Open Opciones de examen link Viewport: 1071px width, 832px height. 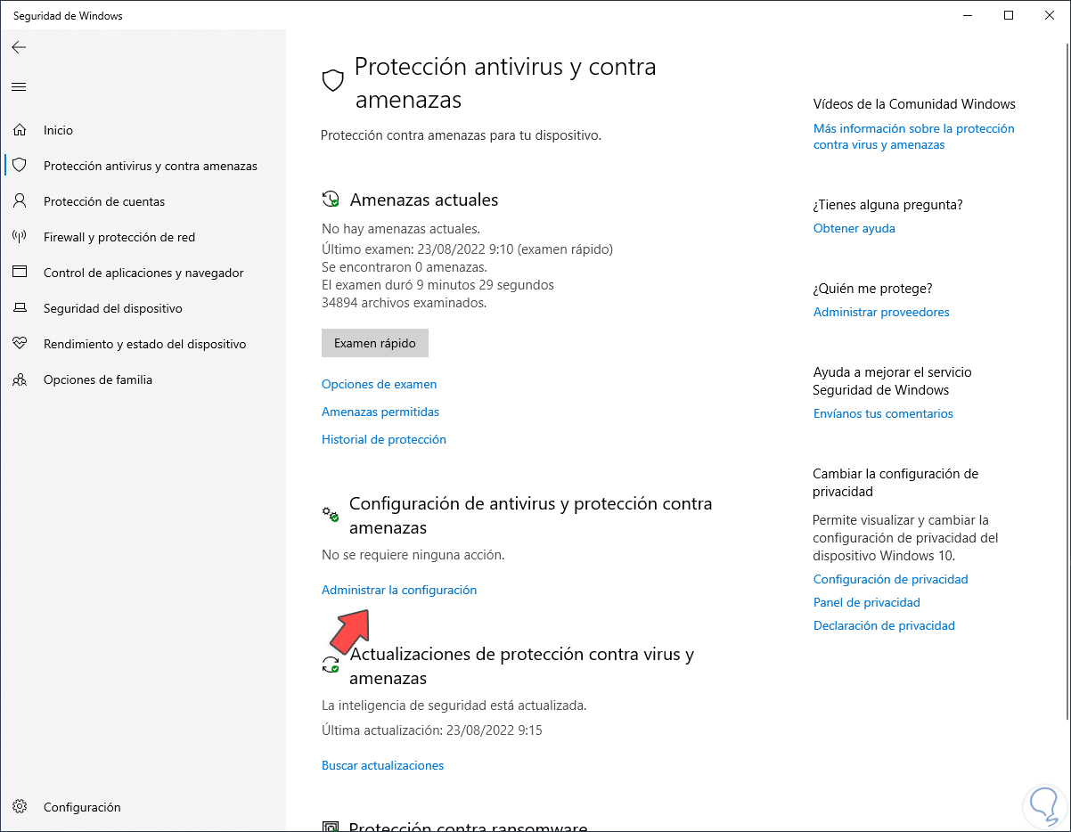point(379,384)
